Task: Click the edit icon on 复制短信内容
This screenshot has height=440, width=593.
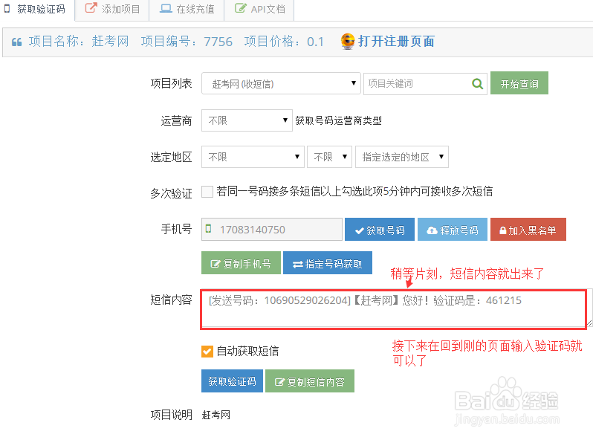Action: click(279, 382)
